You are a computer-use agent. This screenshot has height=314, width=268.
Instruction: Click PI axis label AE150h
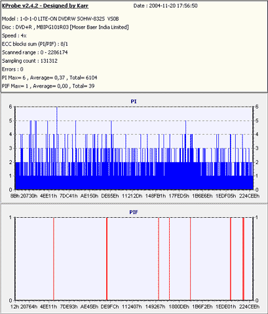coord(89,196)
